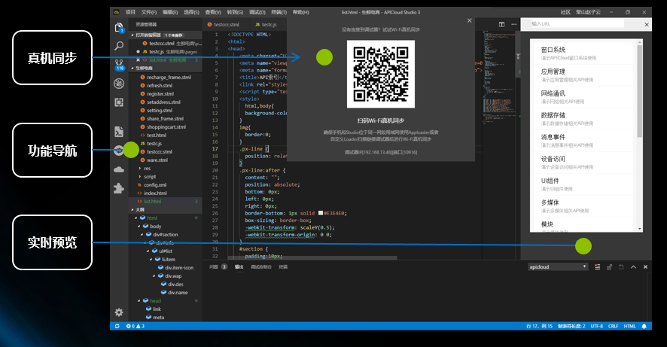Collapse the body node in outline
Image resolution: width=667 pixels, height=347 pixels.
139,227
